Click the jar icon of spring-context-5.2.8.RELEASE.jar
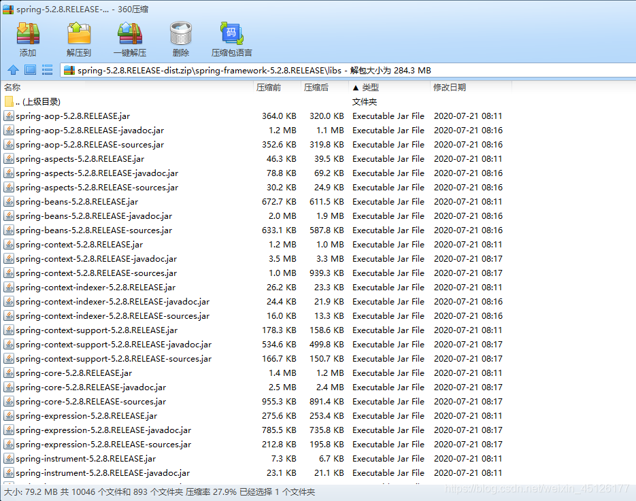The width and height of the screenshot is (636, 501). click(x=9, y=245)
